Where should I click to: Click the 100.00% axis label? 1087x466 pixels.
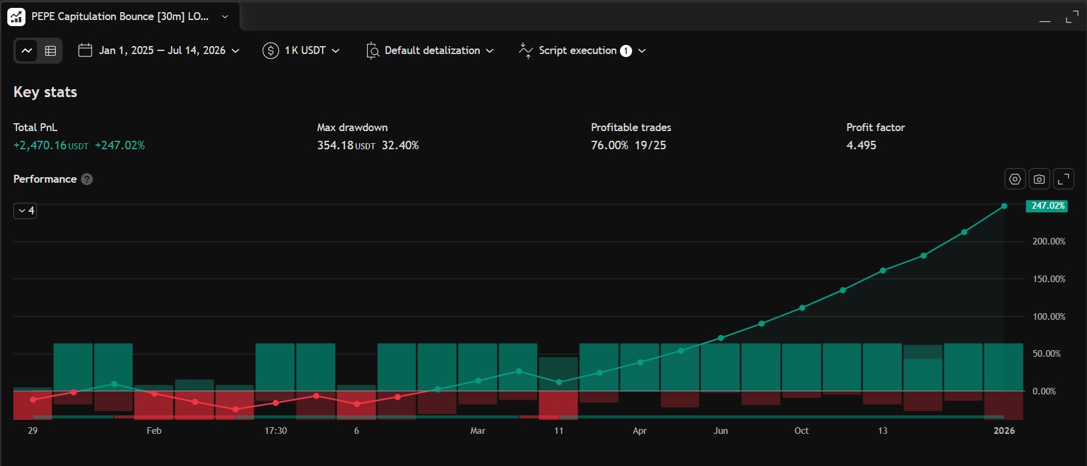[x=1049, y=317]
